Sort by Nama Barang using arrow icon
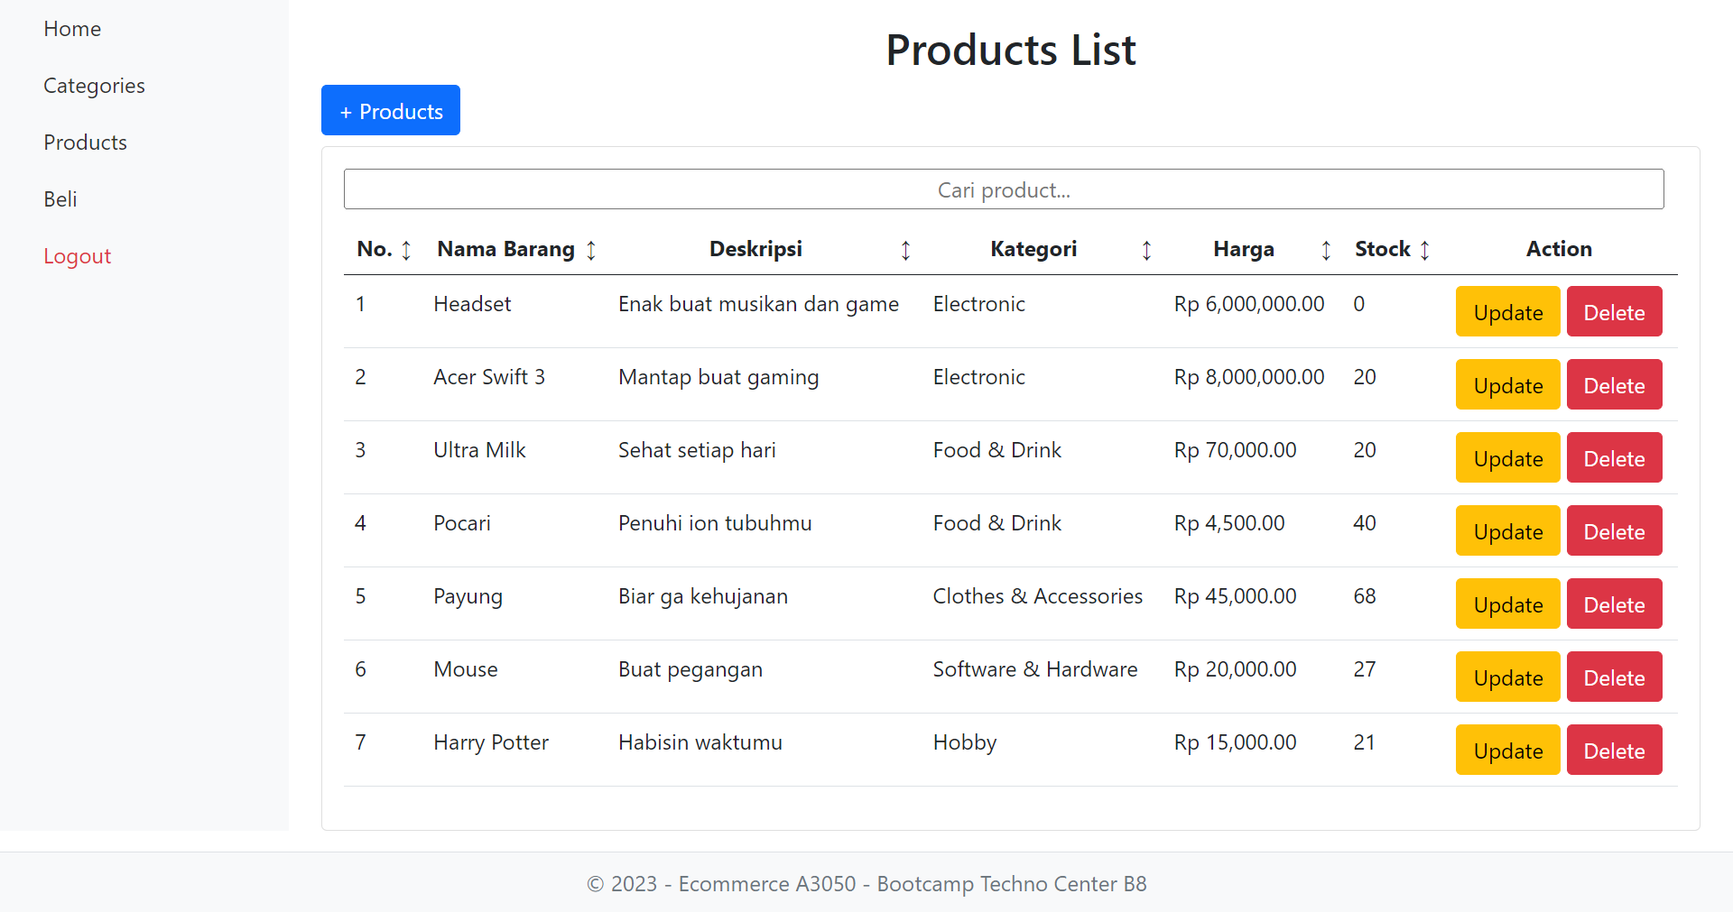 (x=591, y=250)
